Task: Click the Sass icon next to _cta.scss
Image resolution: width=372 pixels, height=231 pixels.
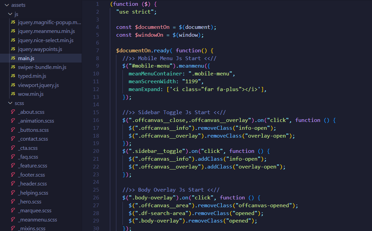Action: point(13,148)
